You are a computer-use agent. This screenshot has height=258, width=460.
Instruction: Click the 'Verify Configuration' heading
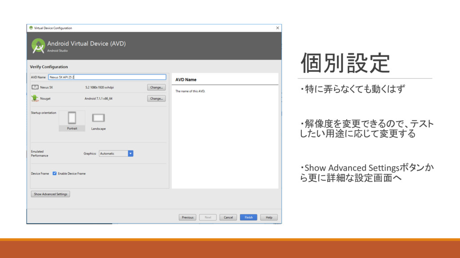click(49, 67)
